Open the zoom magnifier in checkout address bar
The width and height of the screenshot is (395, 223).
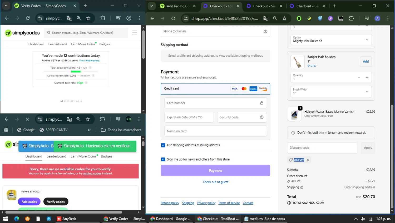[275, 18]
